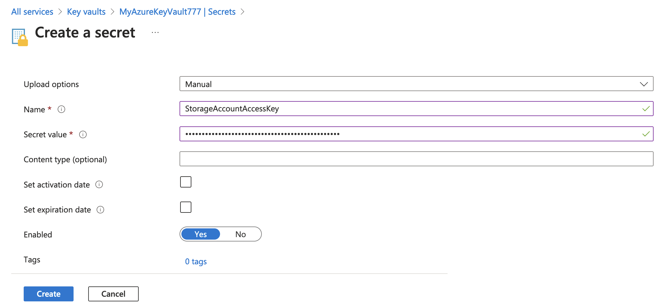Image resolution: width=667 pixels, height=307 pixels.
Task: Click the Secret value info icon
Action: pos(83,134)
